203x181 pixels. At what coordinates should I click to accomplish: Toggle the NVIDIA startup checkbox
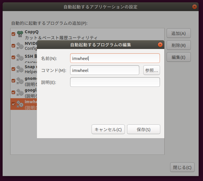pos(13,46)
